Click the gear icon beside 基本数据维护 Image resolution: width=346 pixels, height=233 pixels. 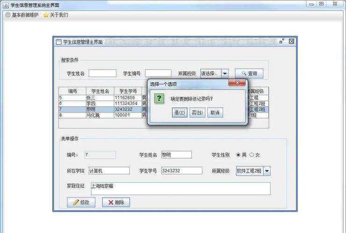(x=8, y=15)
